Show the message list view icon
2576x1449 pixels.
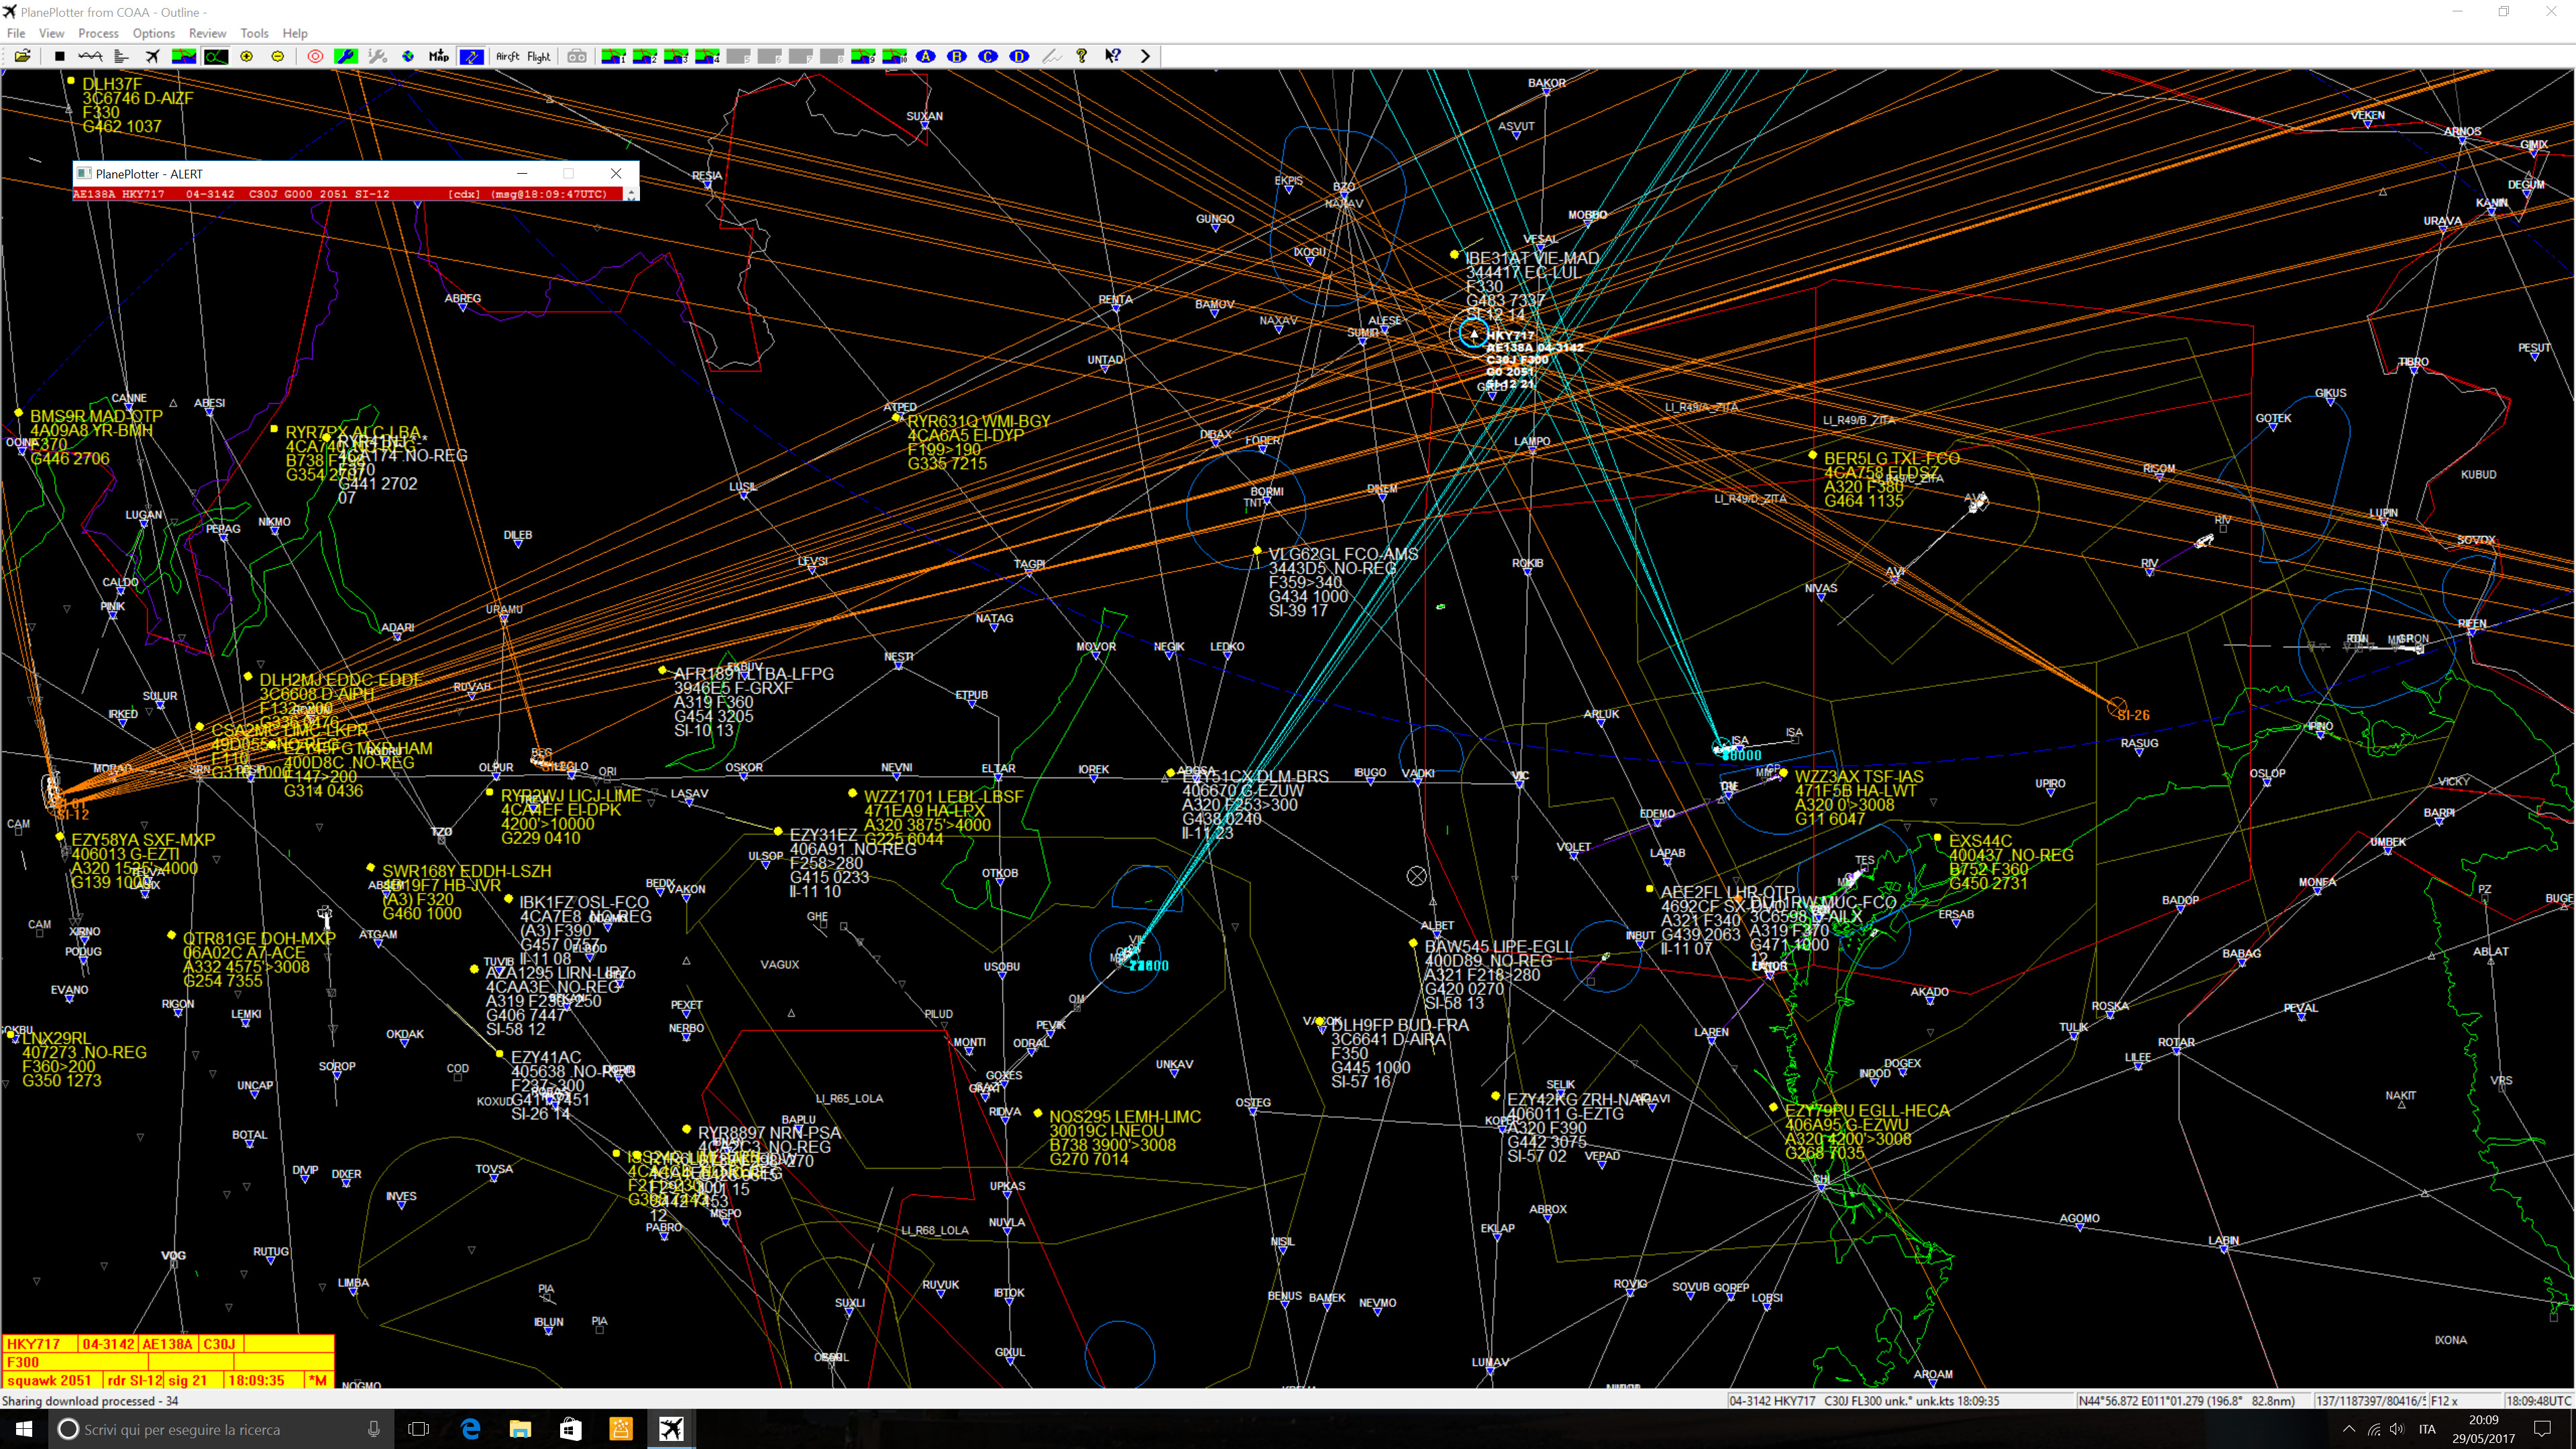tap(121, 56)
